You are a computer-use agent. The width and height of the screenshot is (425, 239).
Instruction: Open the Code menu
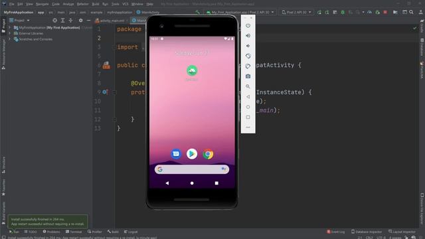click(56, 4)
